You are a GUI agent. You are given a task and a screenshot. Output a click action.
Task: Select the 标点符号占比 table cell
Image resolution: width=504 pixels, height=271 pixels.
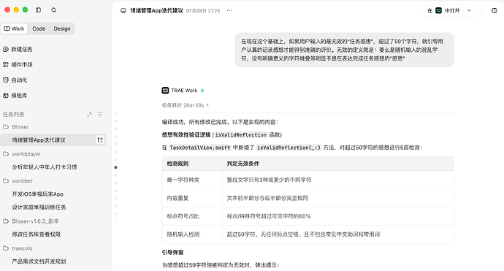(x=192, y=216)
